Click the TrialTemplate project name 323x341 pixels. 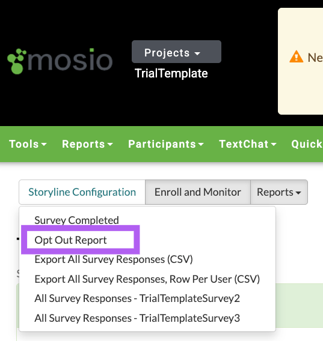tap(171, 73)
